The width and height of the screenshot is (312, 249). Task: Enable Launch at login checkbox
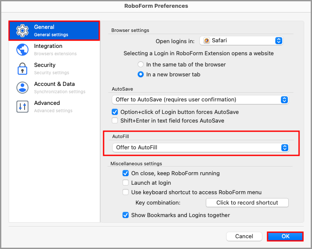tap(126, 183)
